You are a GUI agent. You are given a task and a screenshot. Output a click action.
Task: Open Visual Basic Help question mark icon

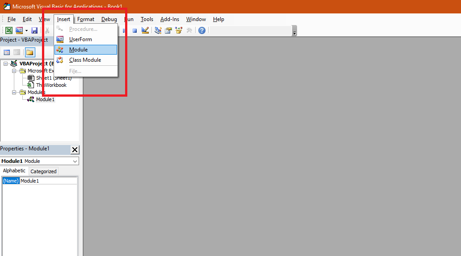click(x=202, y=30)
